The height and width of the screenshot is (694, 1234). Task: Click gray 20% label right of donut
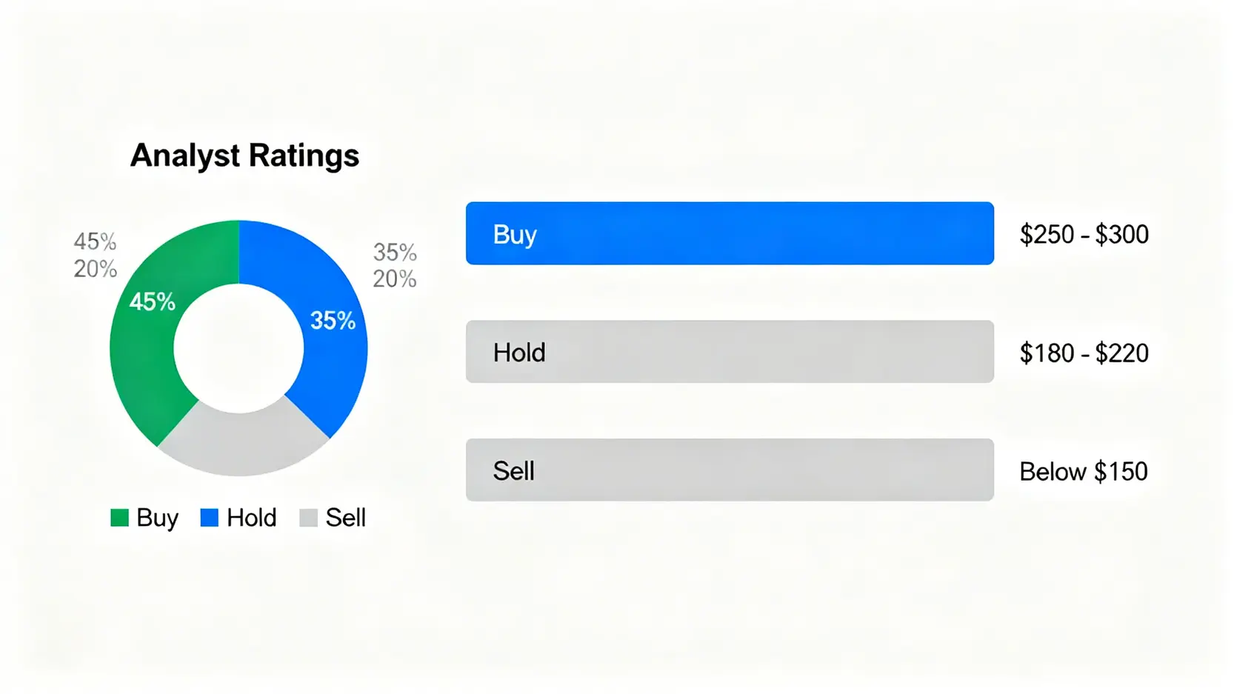click(x=395, y=279)
